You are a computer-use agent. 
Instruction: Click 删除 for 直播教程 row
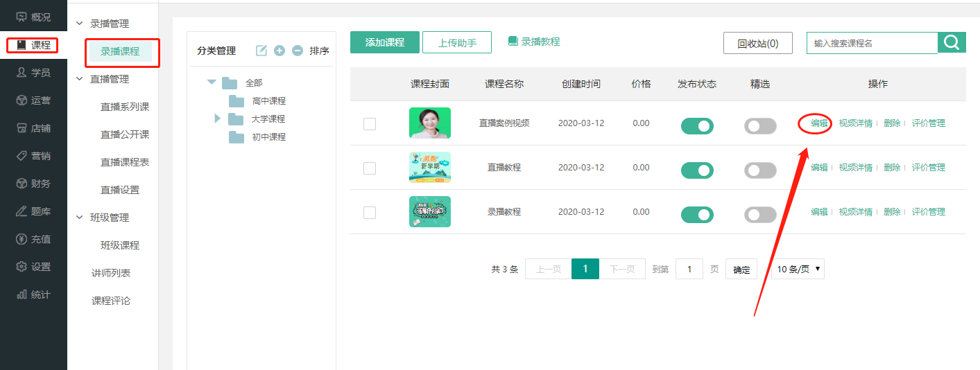pyautogui.click(x=892, y=168)
